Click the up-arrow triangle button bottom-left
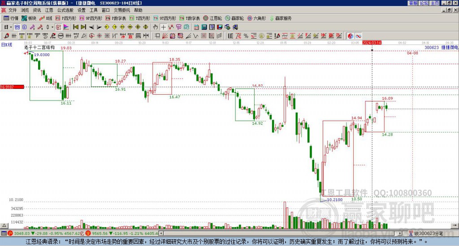Screen dimensions: 459x246 pyautogui.click(x=4, y=225)
